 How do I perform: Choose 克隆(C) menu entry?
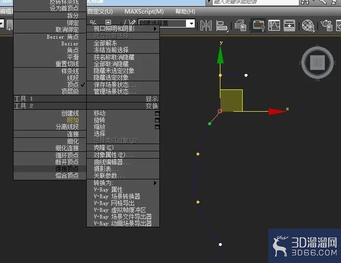[x=123, y=147]
